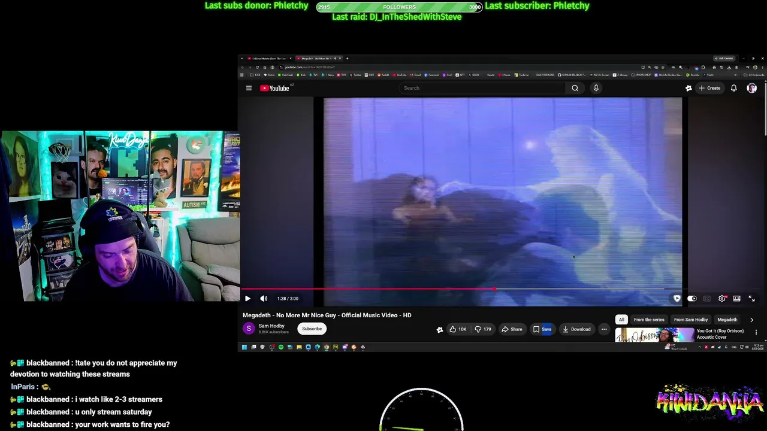This screenshot has height=431, width=767.
Task: Open a new browser tab with plus
Action: tap(347, 59)
